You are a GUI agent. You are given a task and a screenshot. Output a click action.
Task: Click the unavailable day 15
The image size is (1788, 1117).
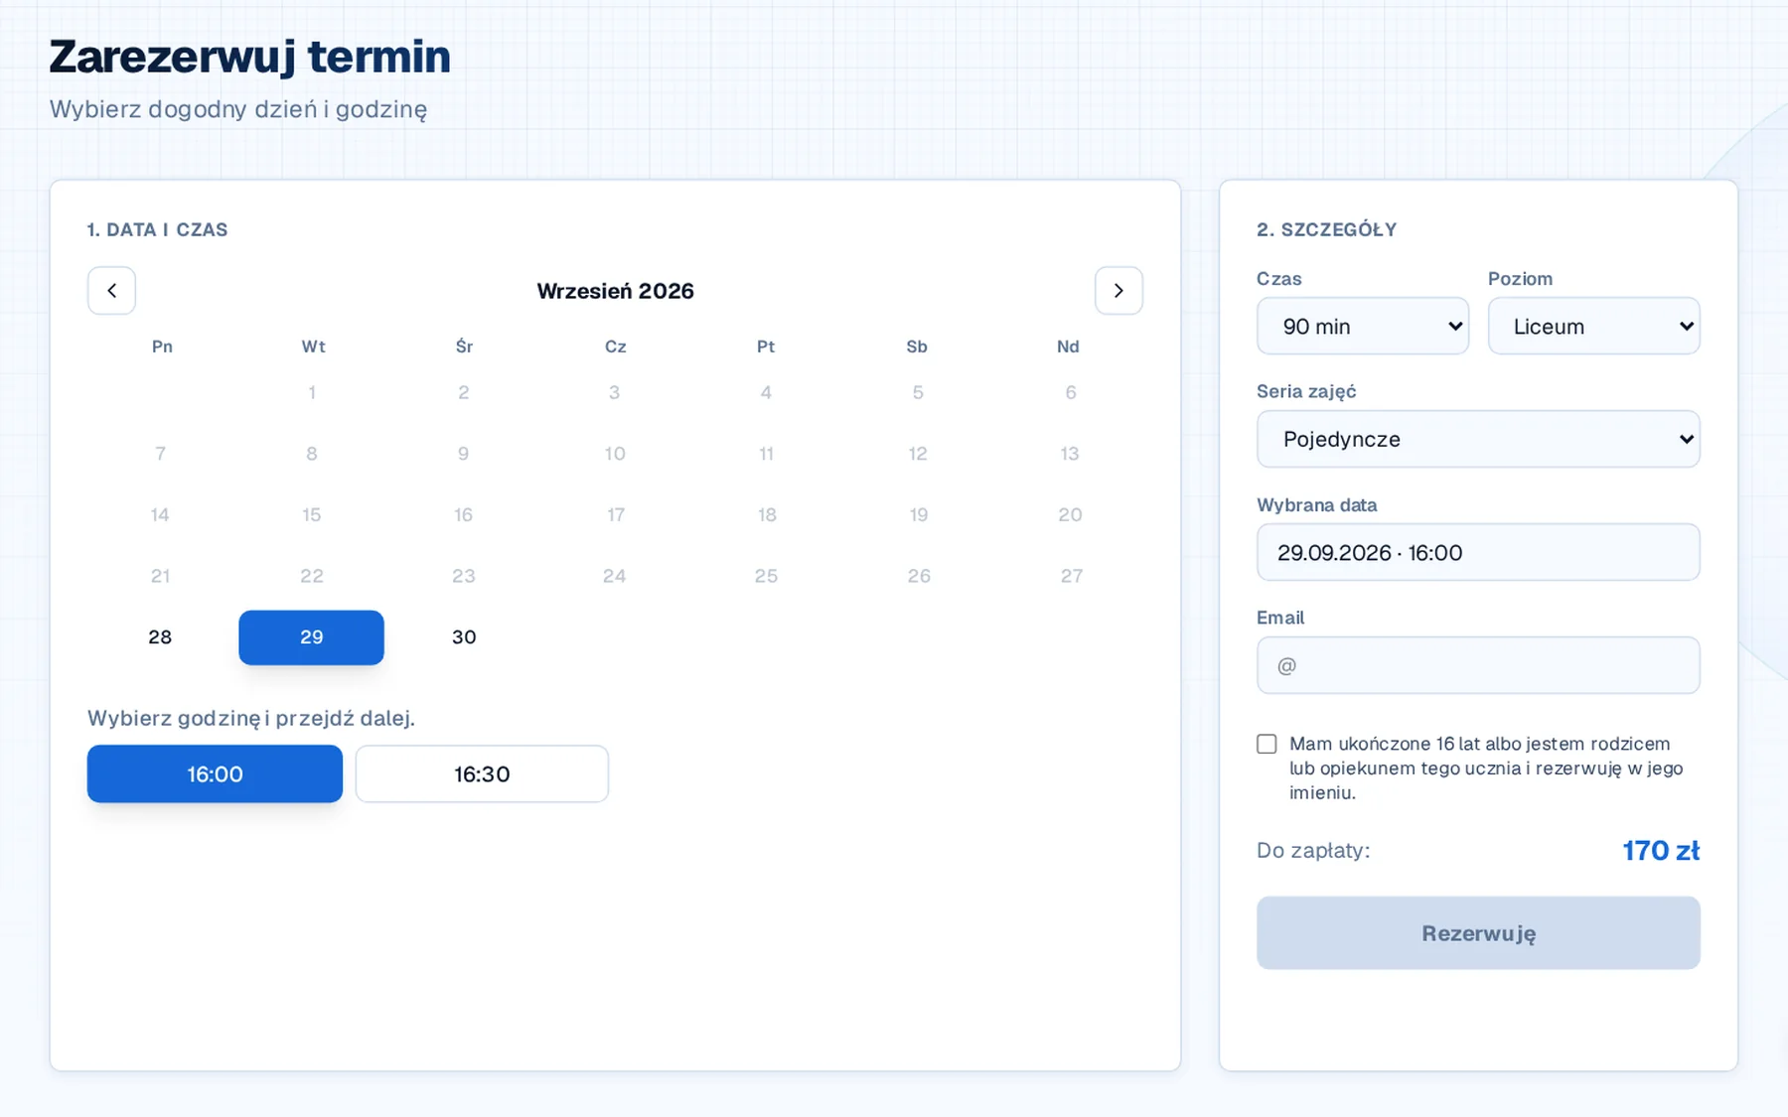(311, 514)
